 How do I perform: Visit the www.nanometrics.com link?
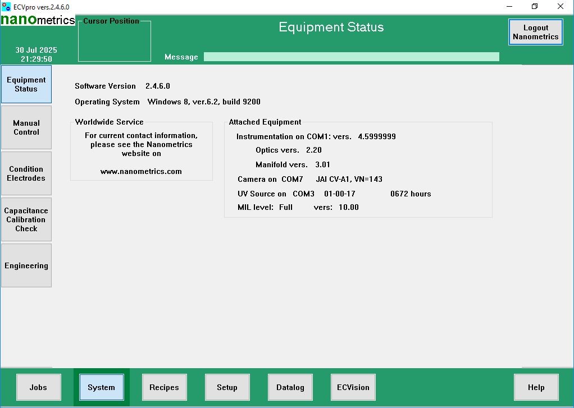(141, 171)
